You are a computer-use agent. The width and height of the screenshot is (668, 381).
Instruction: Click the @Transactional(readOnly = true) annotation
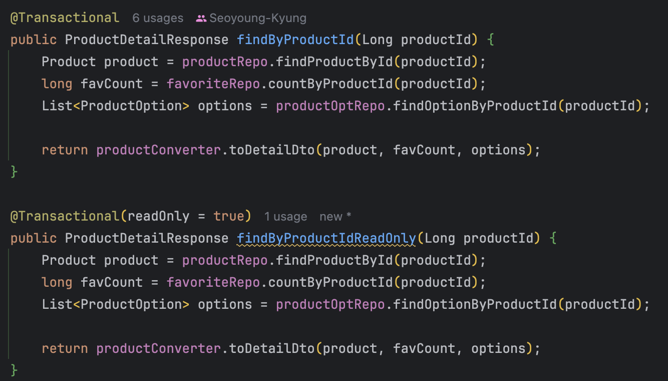tap(131, 217)
